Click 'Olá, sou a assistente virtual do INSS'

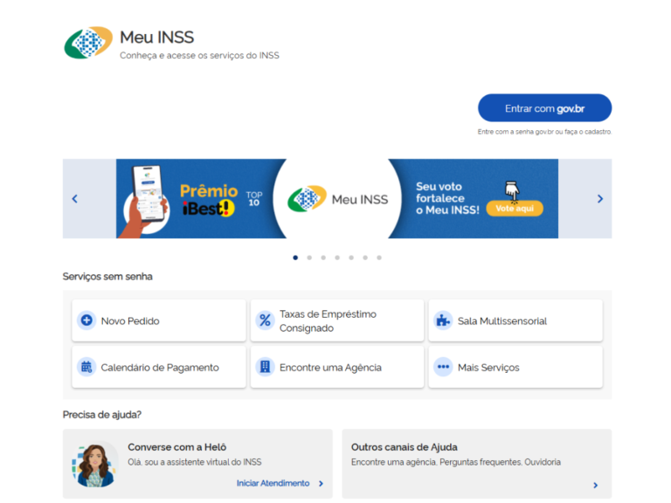point(195,462)
